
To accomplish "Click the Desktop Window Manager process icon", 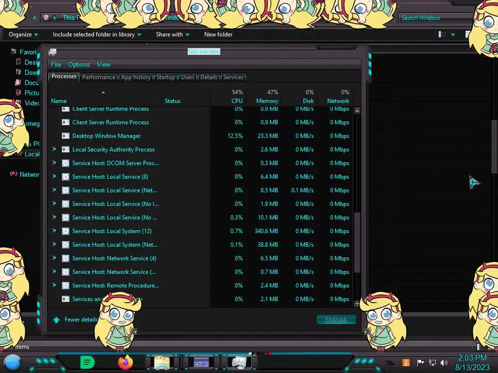I will [x=66, y=136].
